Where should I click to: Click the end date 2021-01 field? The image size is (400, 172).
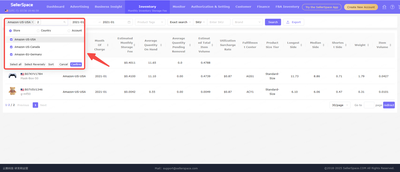click(x=108, y=22)
